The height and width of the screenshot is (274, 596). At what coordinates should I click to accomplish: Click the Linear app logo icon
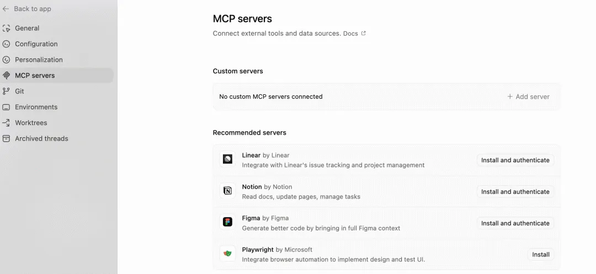click(227, 159)
